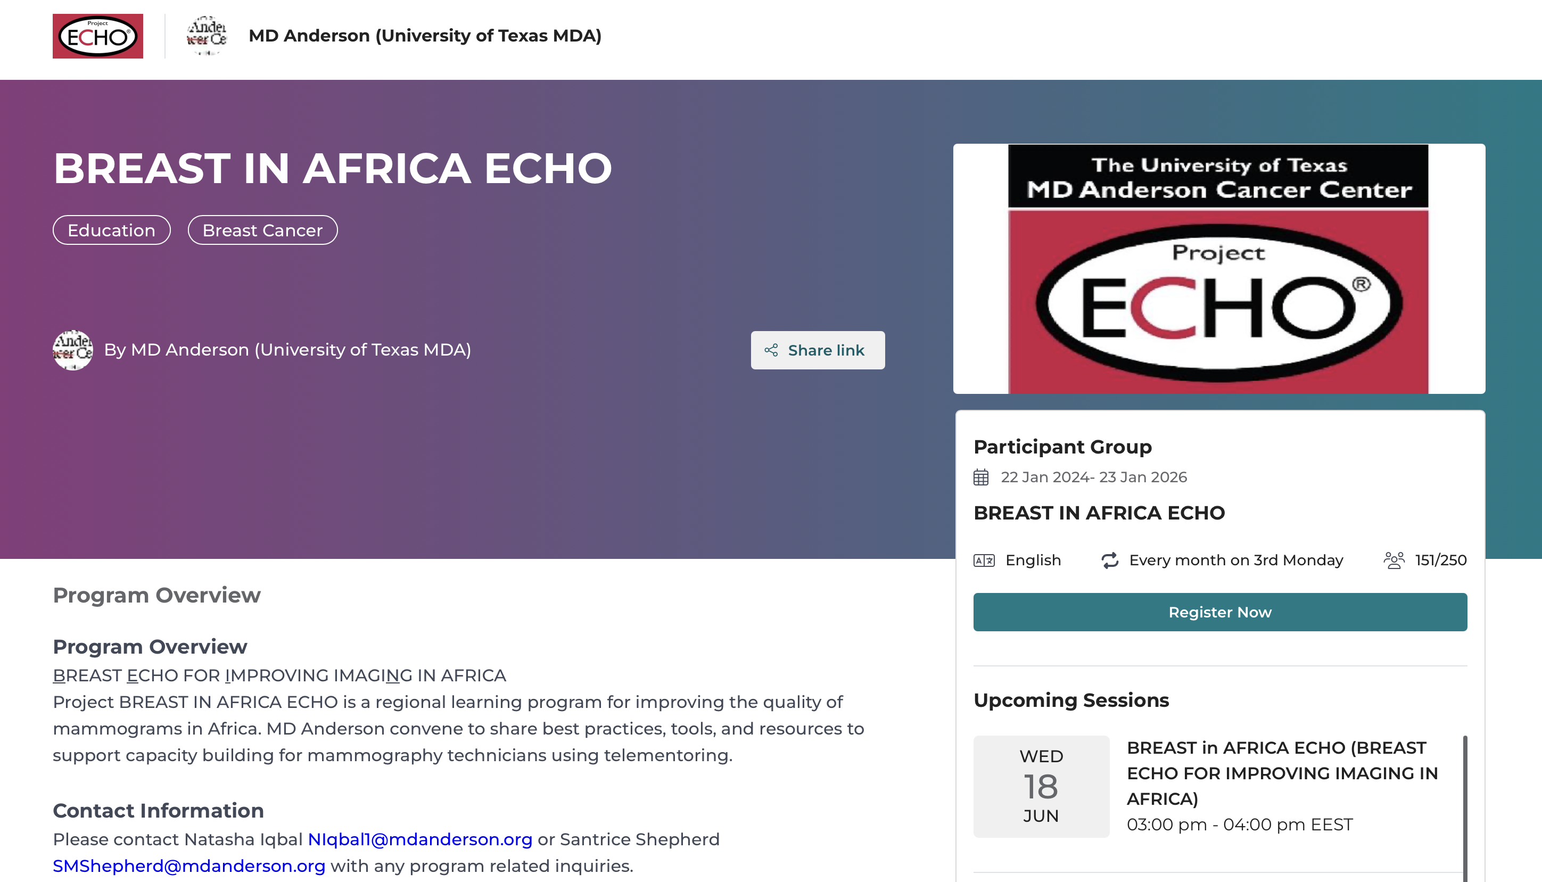Click the By MD Anderson organizer name
1542x882 pixels.
(x=287, y=350)
